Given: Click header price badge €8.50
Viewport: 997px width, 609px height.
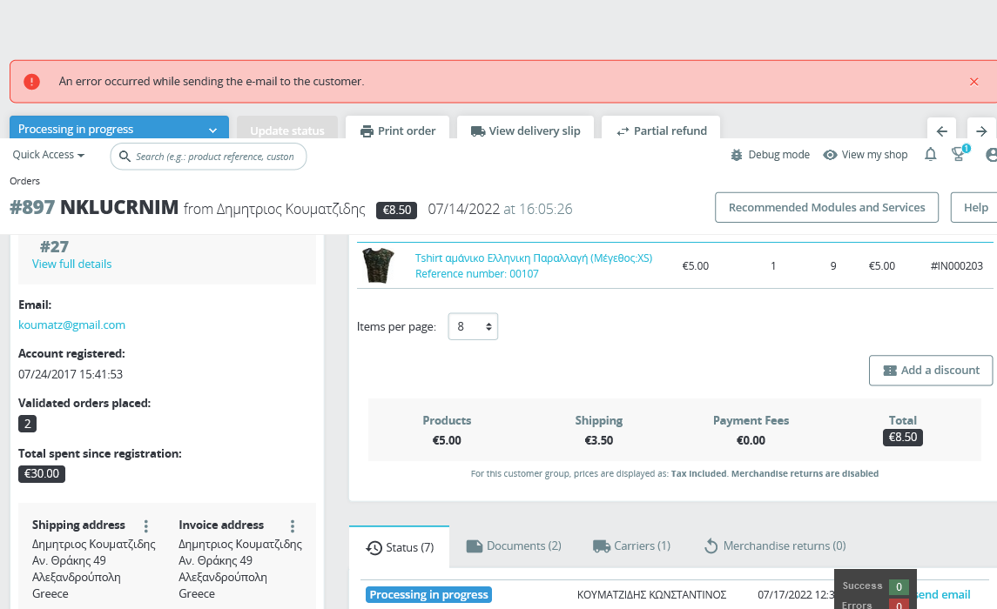Looking at the screenshot, I should pyautogui.click(x=397, y=211).
